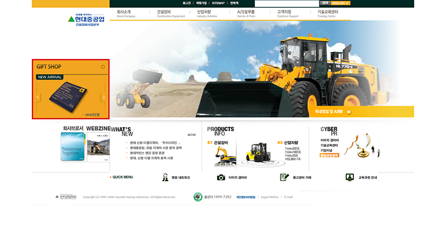
Task: Show previous Gift Shop item arrow
Action: pos(38,97)
